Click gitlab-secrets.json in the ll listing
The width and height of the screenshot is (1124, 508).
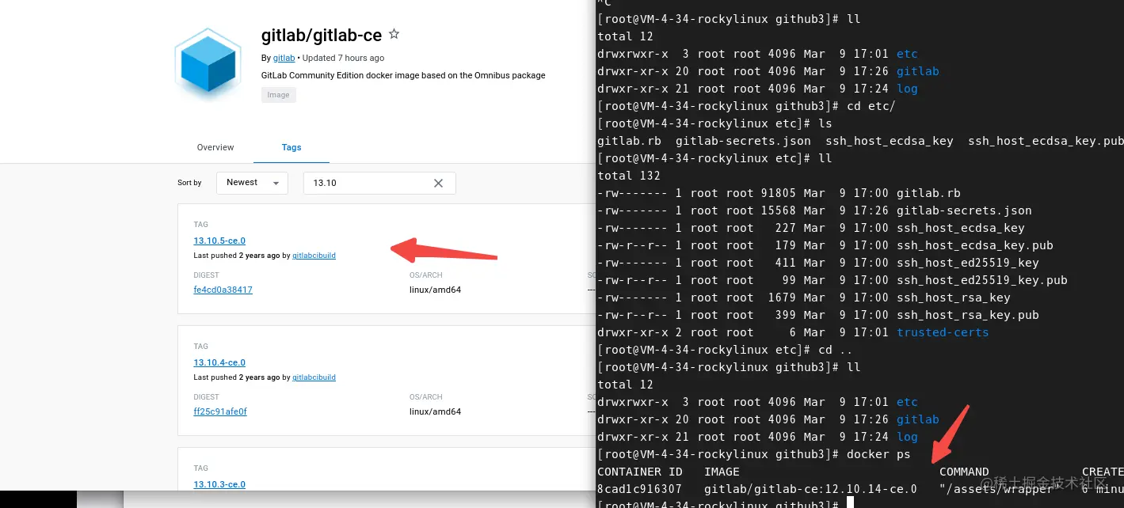coord(964,210)
